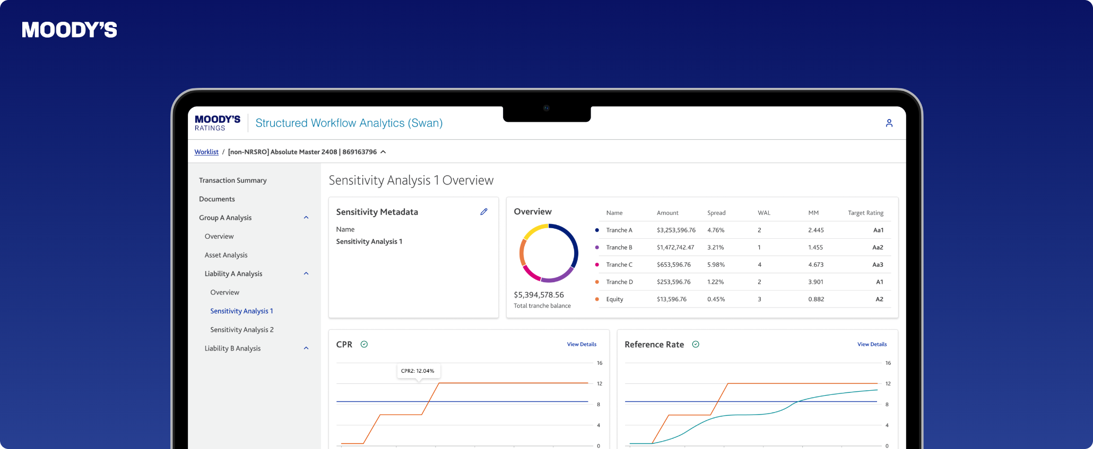Click the Moody's Ratings app logo
The image size is (1093, 449).
click(218, 123)
